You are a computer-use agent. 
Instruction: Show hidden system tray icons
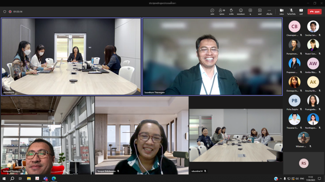point(281,179)
